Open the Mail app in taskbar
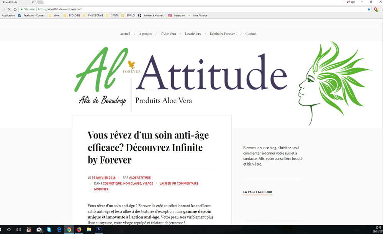Viewport: 383px width, 234px height. pos(39,229)
